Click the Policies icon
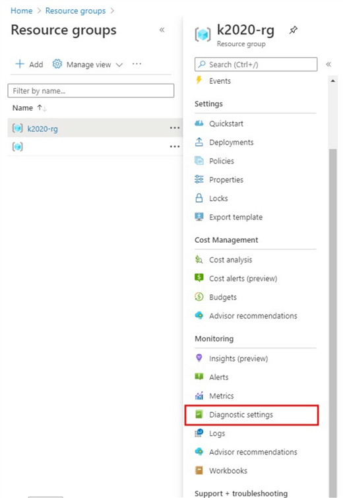 [x=199, y=161]
